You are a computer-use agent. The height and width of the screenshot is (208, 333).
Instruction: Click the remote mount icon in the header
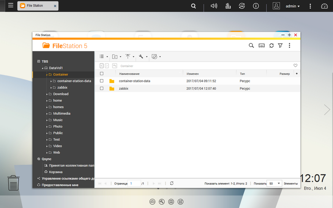point(262,46)
